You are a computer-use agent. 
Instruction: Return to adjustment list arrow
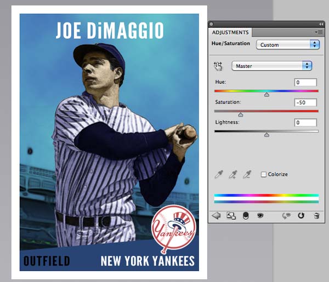pos(216,216)
